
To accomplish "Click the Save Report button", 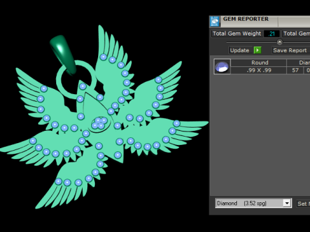I will pos(291,50).
